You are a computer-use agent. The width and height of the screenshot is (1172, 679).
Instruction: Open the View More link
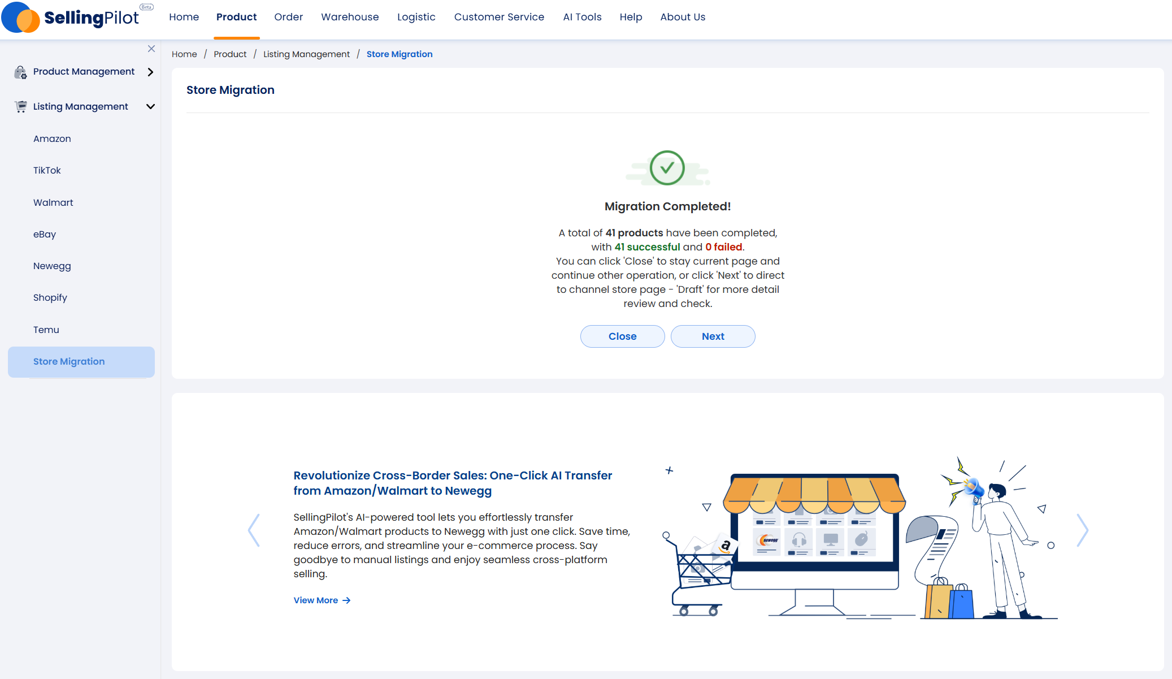click(322, 600)
